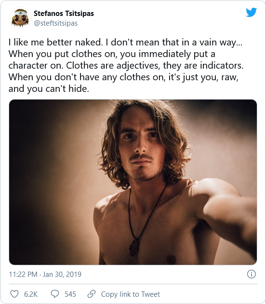Click the 6.2K likes count
This screenshot has width=265, height=304.
31,294
